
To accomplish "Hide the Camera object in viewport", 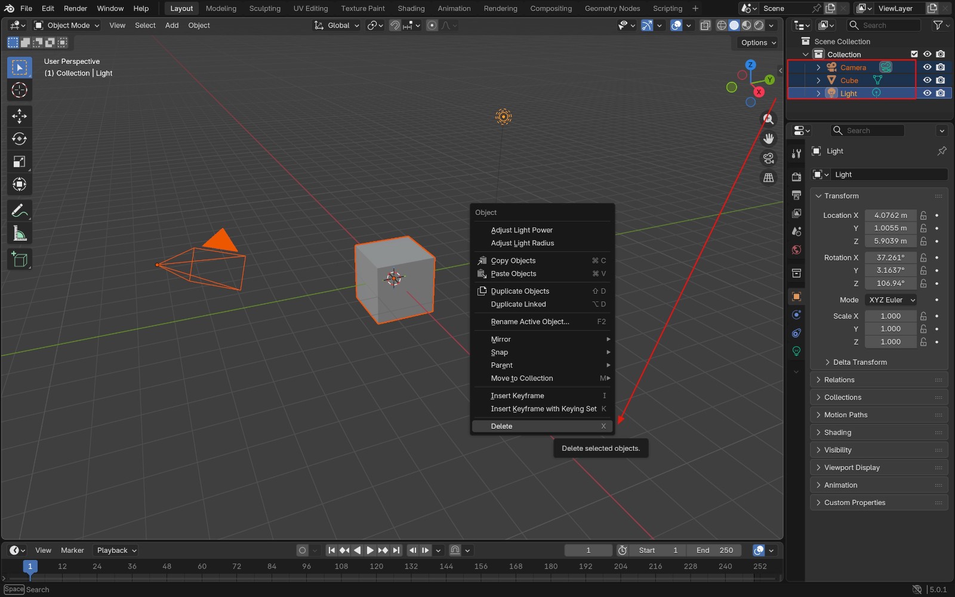I will [927, 67].
